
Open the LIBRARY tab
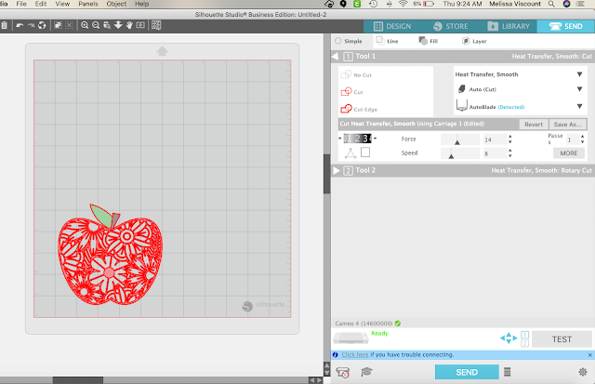tap(509, 26)
